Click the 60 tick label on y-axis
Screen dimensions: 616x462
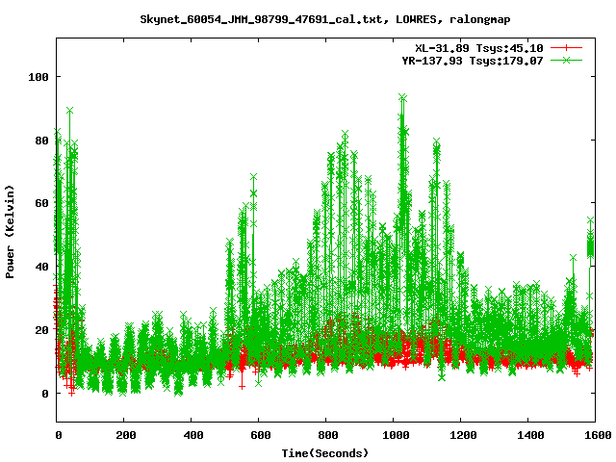[x=43, y=203]
